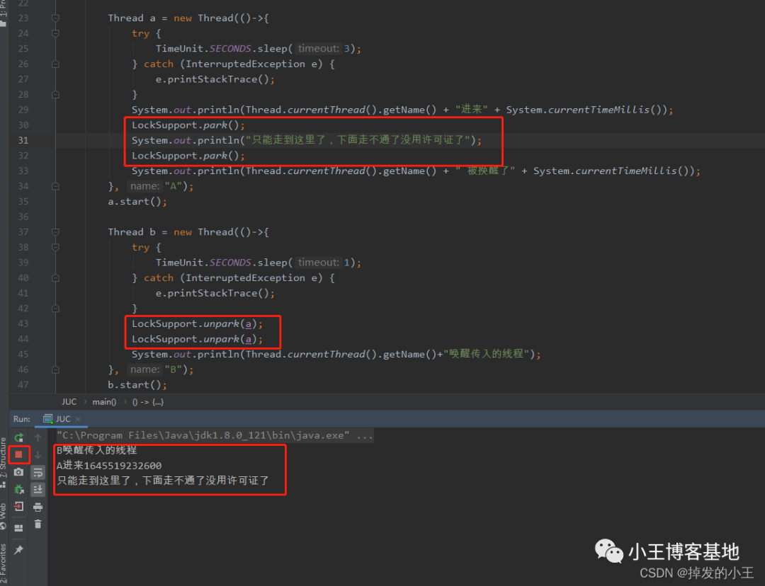Screen dimensions: 765x586
Task: Click the gutter at line number 43
Action: pos(23,323)
